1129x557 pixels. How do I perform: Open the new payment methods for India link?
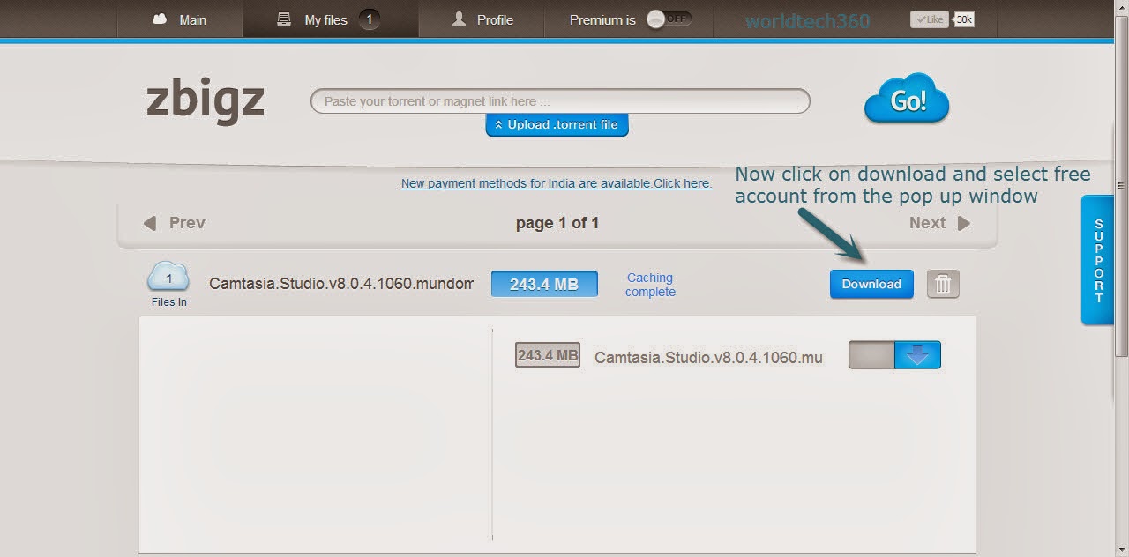click(557, 183)
